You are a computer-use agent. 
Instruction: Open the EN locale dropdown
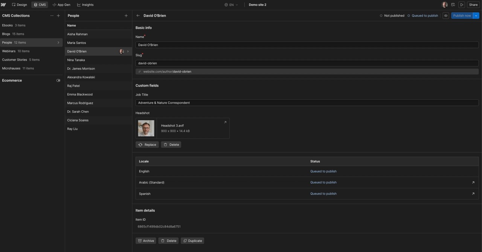coord(231,5)
